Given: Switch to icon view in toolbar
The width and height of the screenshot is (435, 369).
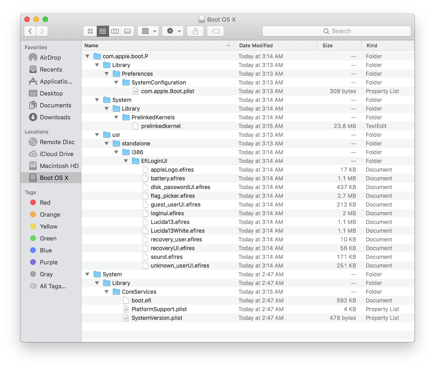Looking at the screenshot, I should pyautogui.click(x=90, y=31).
